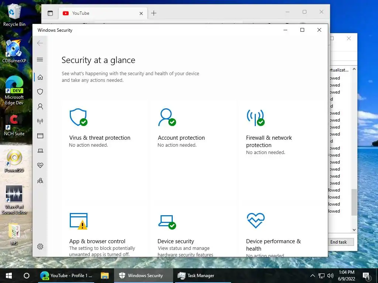Open a new browser tab
378x283 pixels.
154,13
